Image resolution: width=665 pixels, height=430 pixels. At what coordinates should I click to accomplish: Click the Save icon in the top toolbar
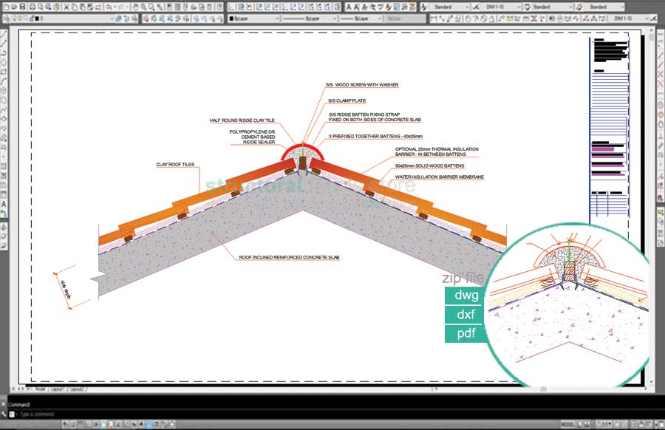[23, 7]
